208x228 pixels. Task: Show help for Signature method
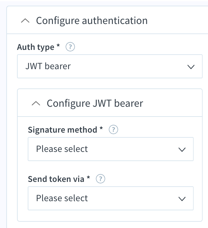click(x=113, y=129)
